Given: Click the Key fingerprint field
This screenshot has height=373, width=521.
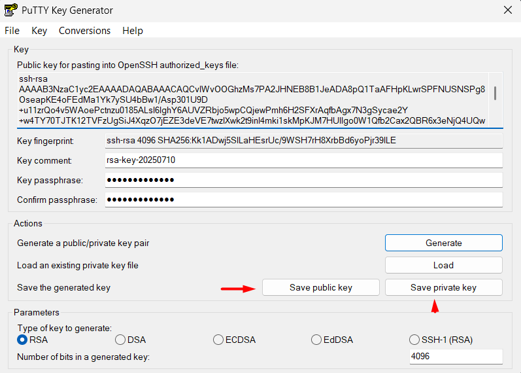Looking at the screenshot, I should (304, 141).
